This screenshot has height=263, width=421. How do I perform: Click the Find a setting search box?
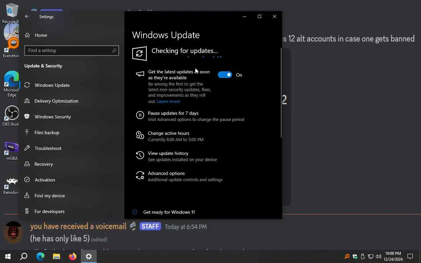pyautogui.click(x=71, y=50)
